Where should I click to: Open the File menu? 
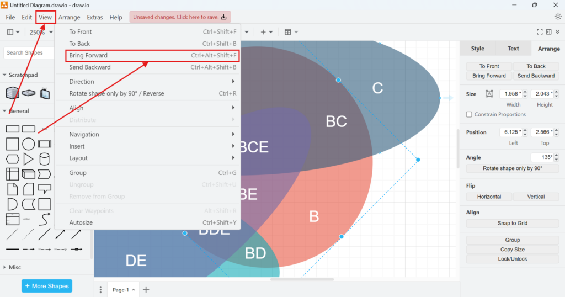tap(10, 17)
